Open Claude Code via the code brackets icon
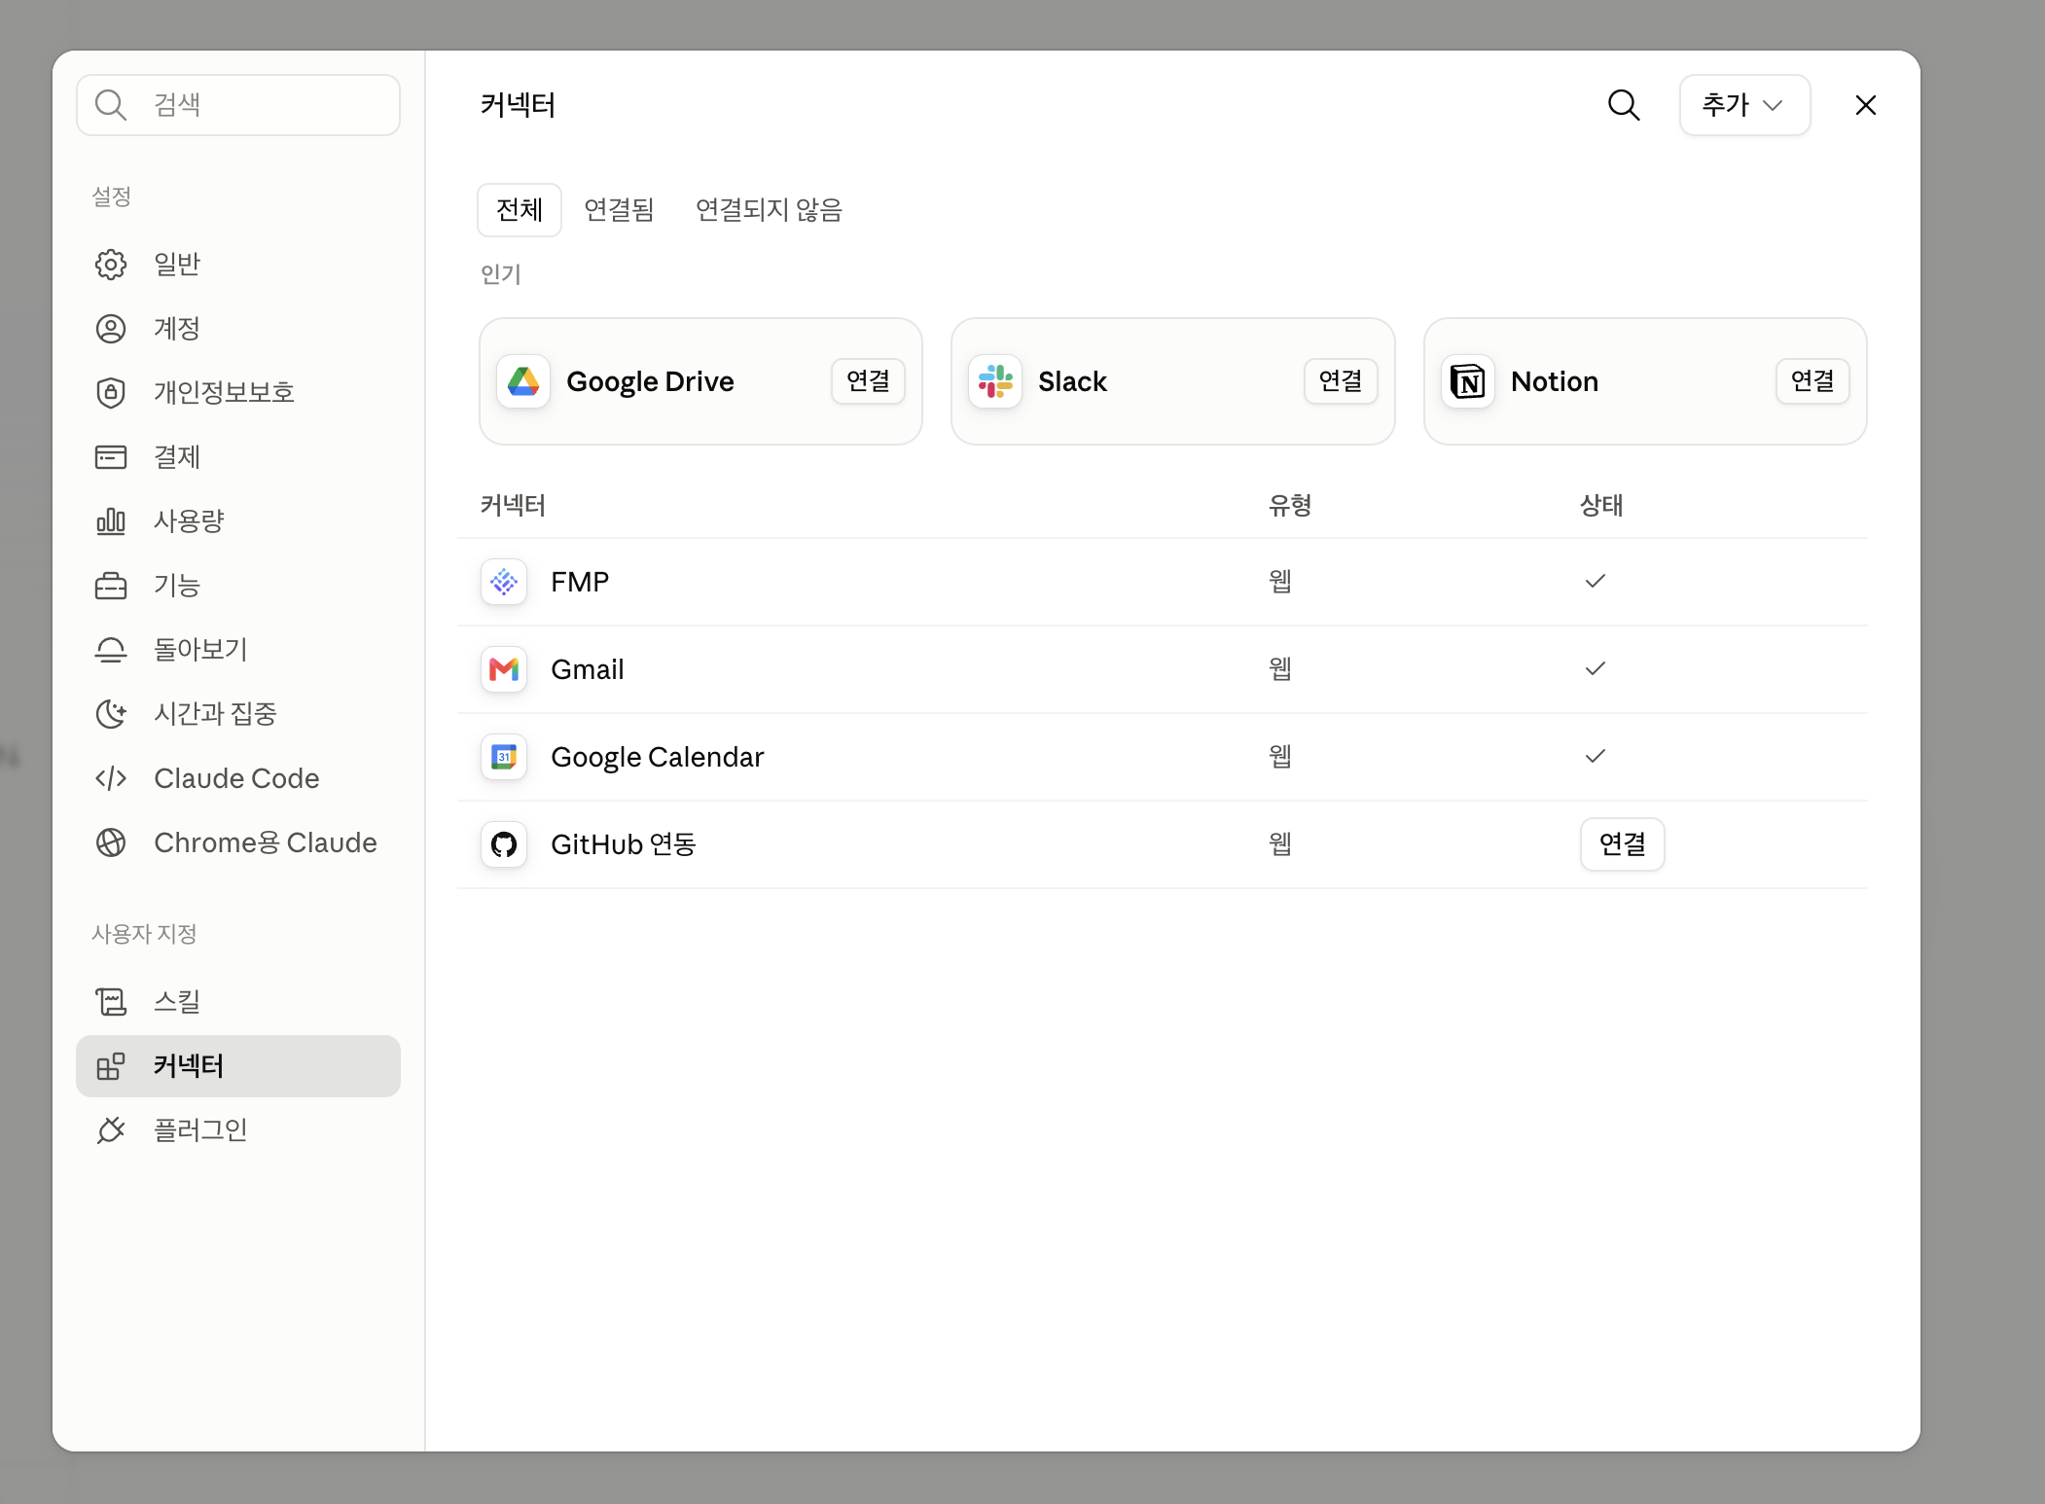 click(111, 778)
